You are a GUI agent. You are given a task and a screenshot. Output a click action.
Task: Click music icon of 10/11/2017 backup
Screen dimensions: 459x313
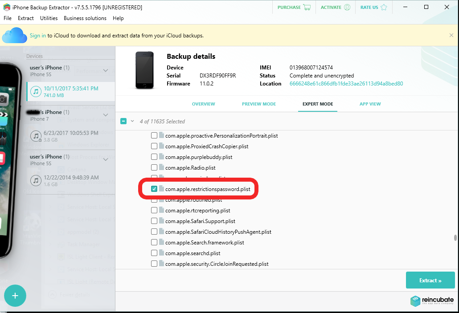click(x=36, y=92)
